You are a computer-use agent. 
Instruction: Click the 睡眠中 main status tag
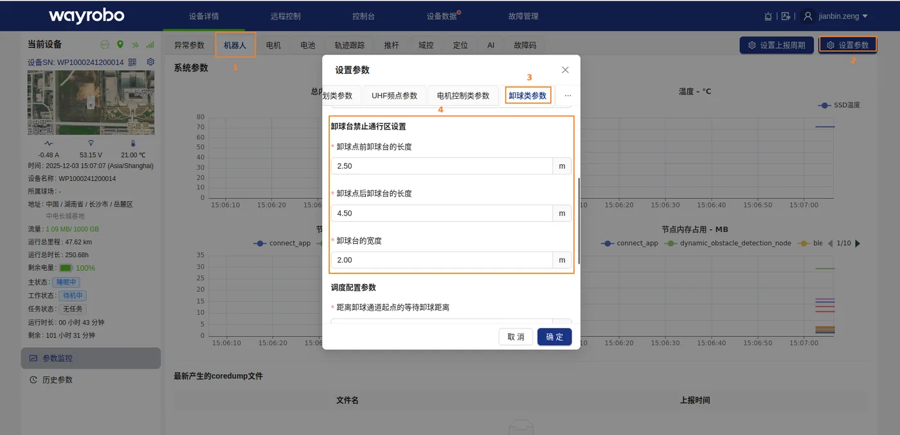(x=67, y=282)
